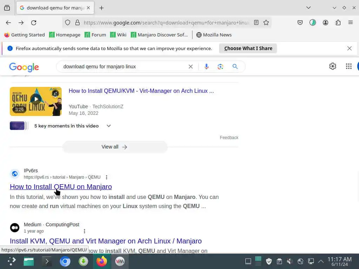Image resolution: width=359 pixels, height=269 pixels.
Task: Open 'Install KVM, QEMU and Virt Manager' link
Action: point(106,241)
